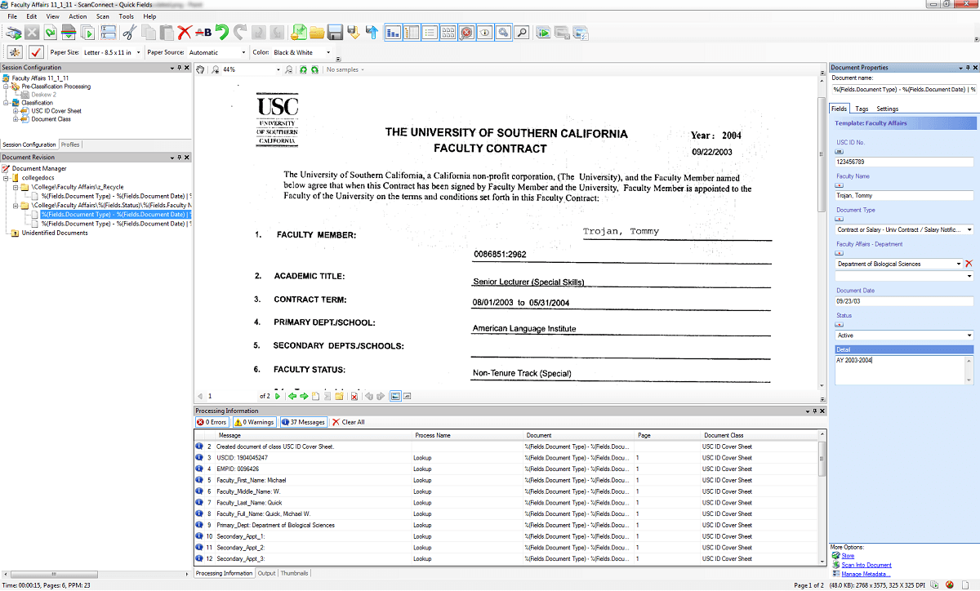Open the yellow folder icon in toolbar

coord(317,33)
